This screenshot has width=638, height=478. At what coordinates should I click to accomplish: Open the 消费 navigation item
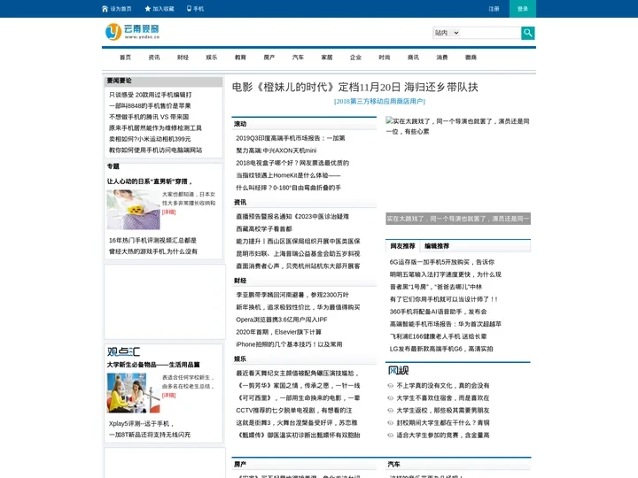pos(442,58)
